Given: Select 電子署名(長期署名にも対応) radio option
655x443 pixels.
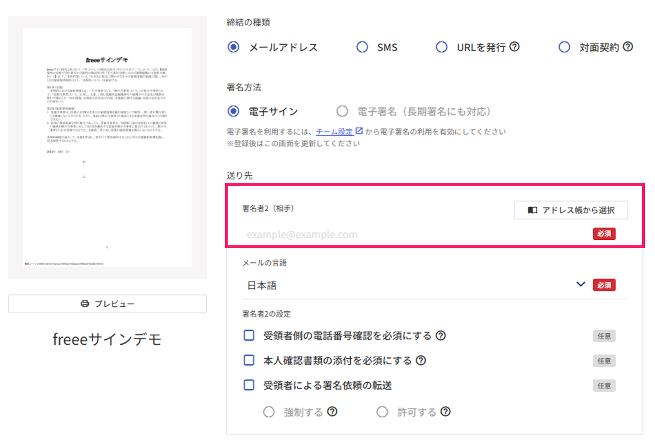Looking at the screenshot, I should 342,111.
